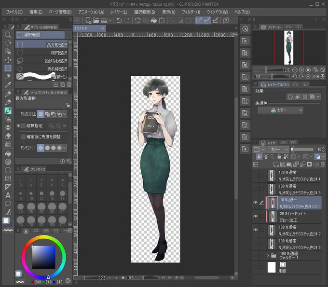Expand the フォルダー 1 layer folder
The width and height of the screenshot is (328, 287).
click(x=268, y=256)
